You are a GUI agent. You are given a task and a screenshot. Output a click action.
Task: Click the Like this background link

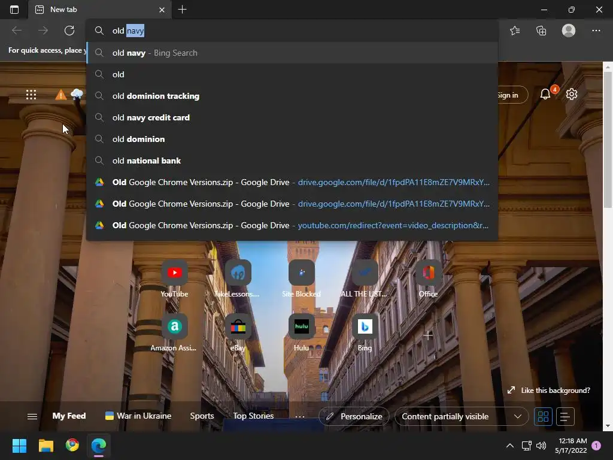(x=549, y=391)
